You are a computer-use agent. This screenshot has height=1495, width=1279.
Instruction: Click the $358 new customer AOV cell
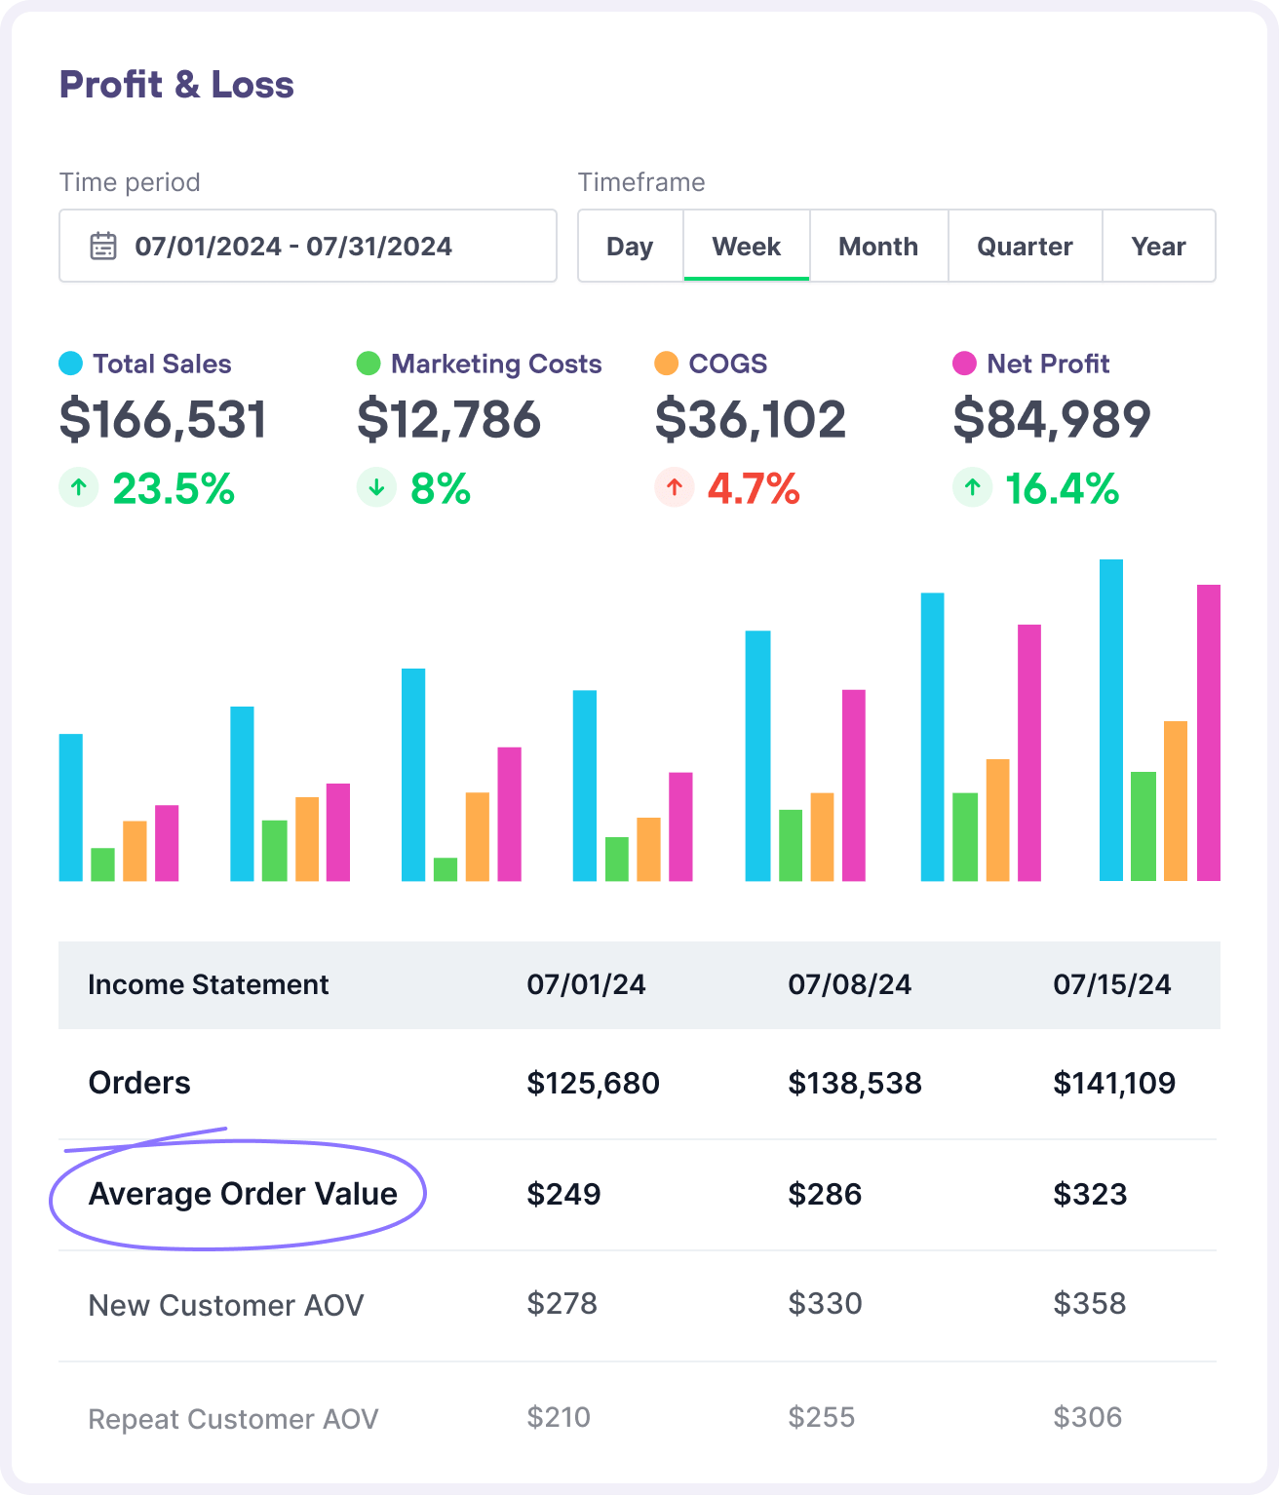[1090, 1303]
